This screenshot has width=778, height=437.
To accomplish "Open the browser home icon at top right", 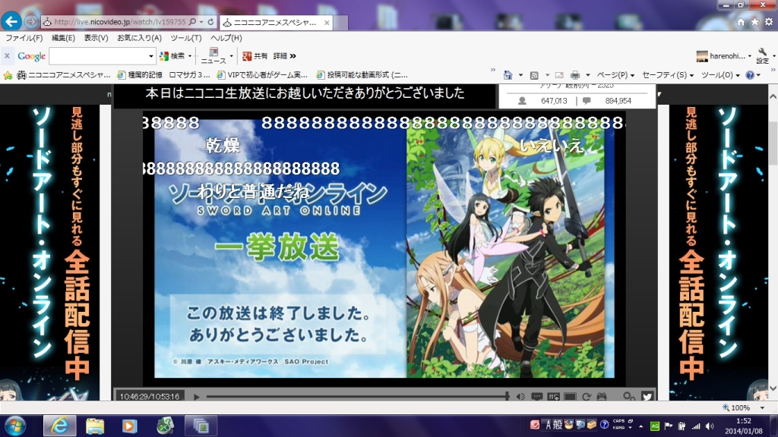I will (x=741, y=22).
